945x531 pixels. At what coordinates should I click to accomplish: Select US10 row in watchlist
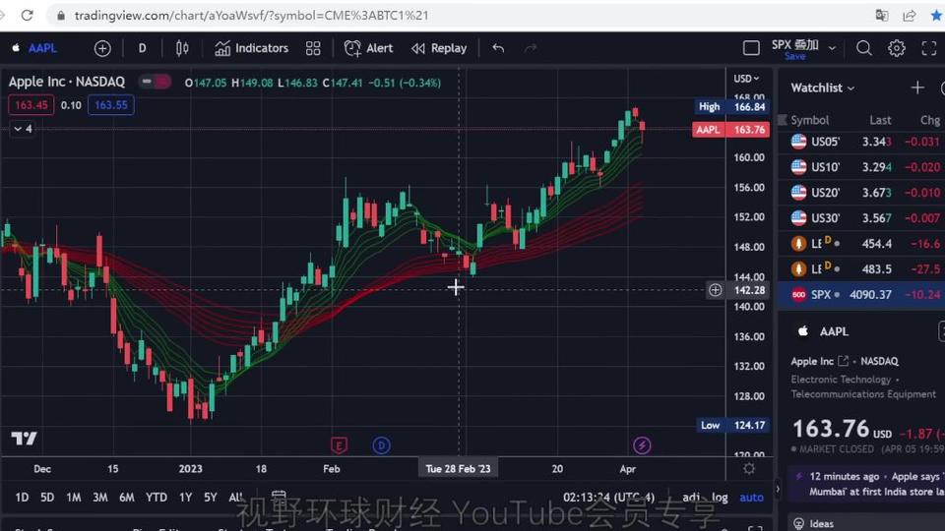pyautogui.click(x=862, y=167)
